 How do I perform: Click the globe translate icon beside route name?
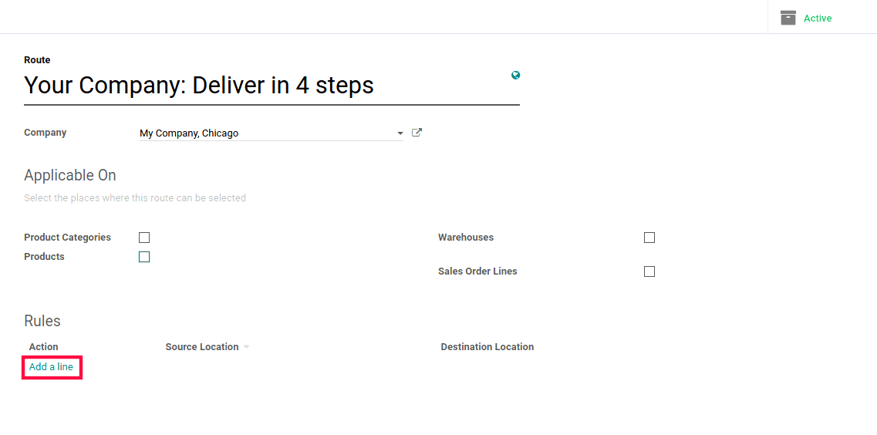pos(516,75)
